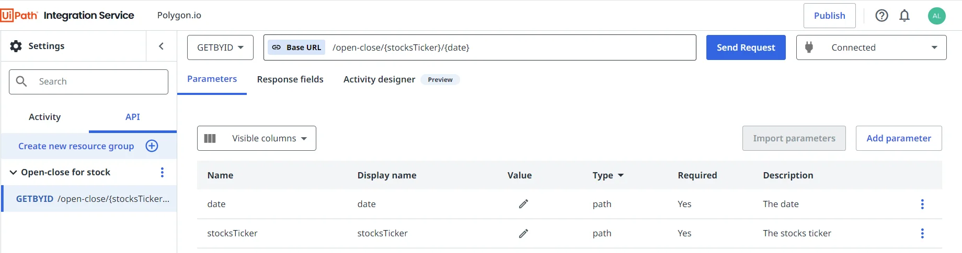962x253 pixels.
Task: Click the Preview badge
Action: pos(440,79)
